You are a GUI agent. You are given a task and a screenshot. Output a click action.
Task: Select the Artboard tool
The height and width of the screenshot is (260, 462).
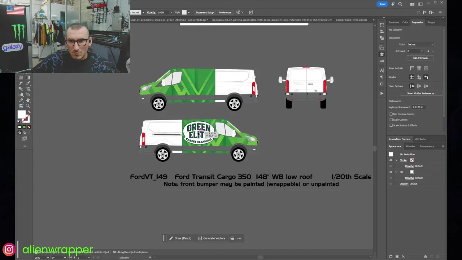pos(28,95)
